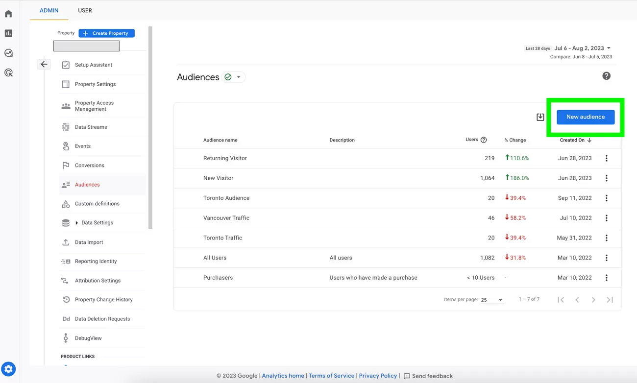Click the New audience button
This screenshot has height=383, width=637.
(585, 117)
